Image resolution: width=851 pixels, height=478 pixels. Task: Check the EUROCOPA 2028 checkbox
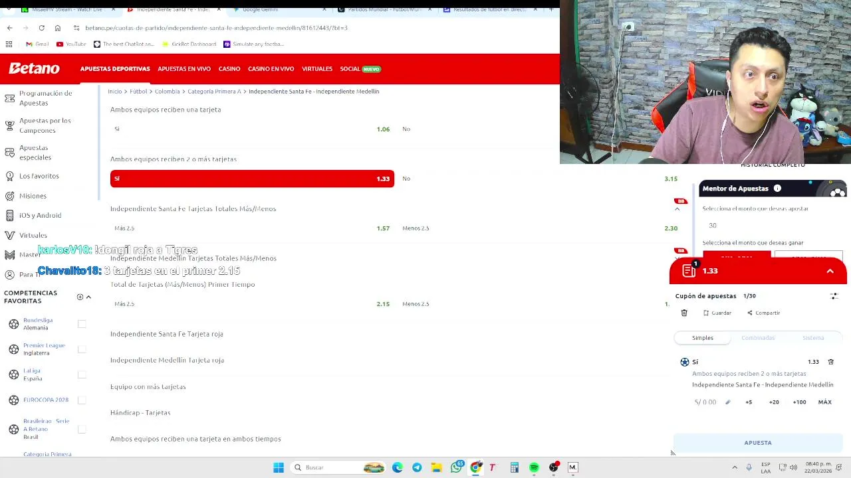coord(82,400)
